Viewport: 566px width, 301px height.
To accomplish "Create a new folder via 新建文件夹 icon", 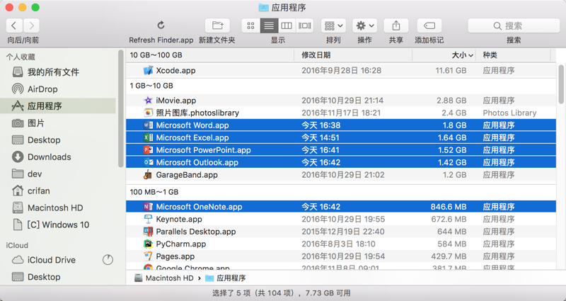I will 217,25.
